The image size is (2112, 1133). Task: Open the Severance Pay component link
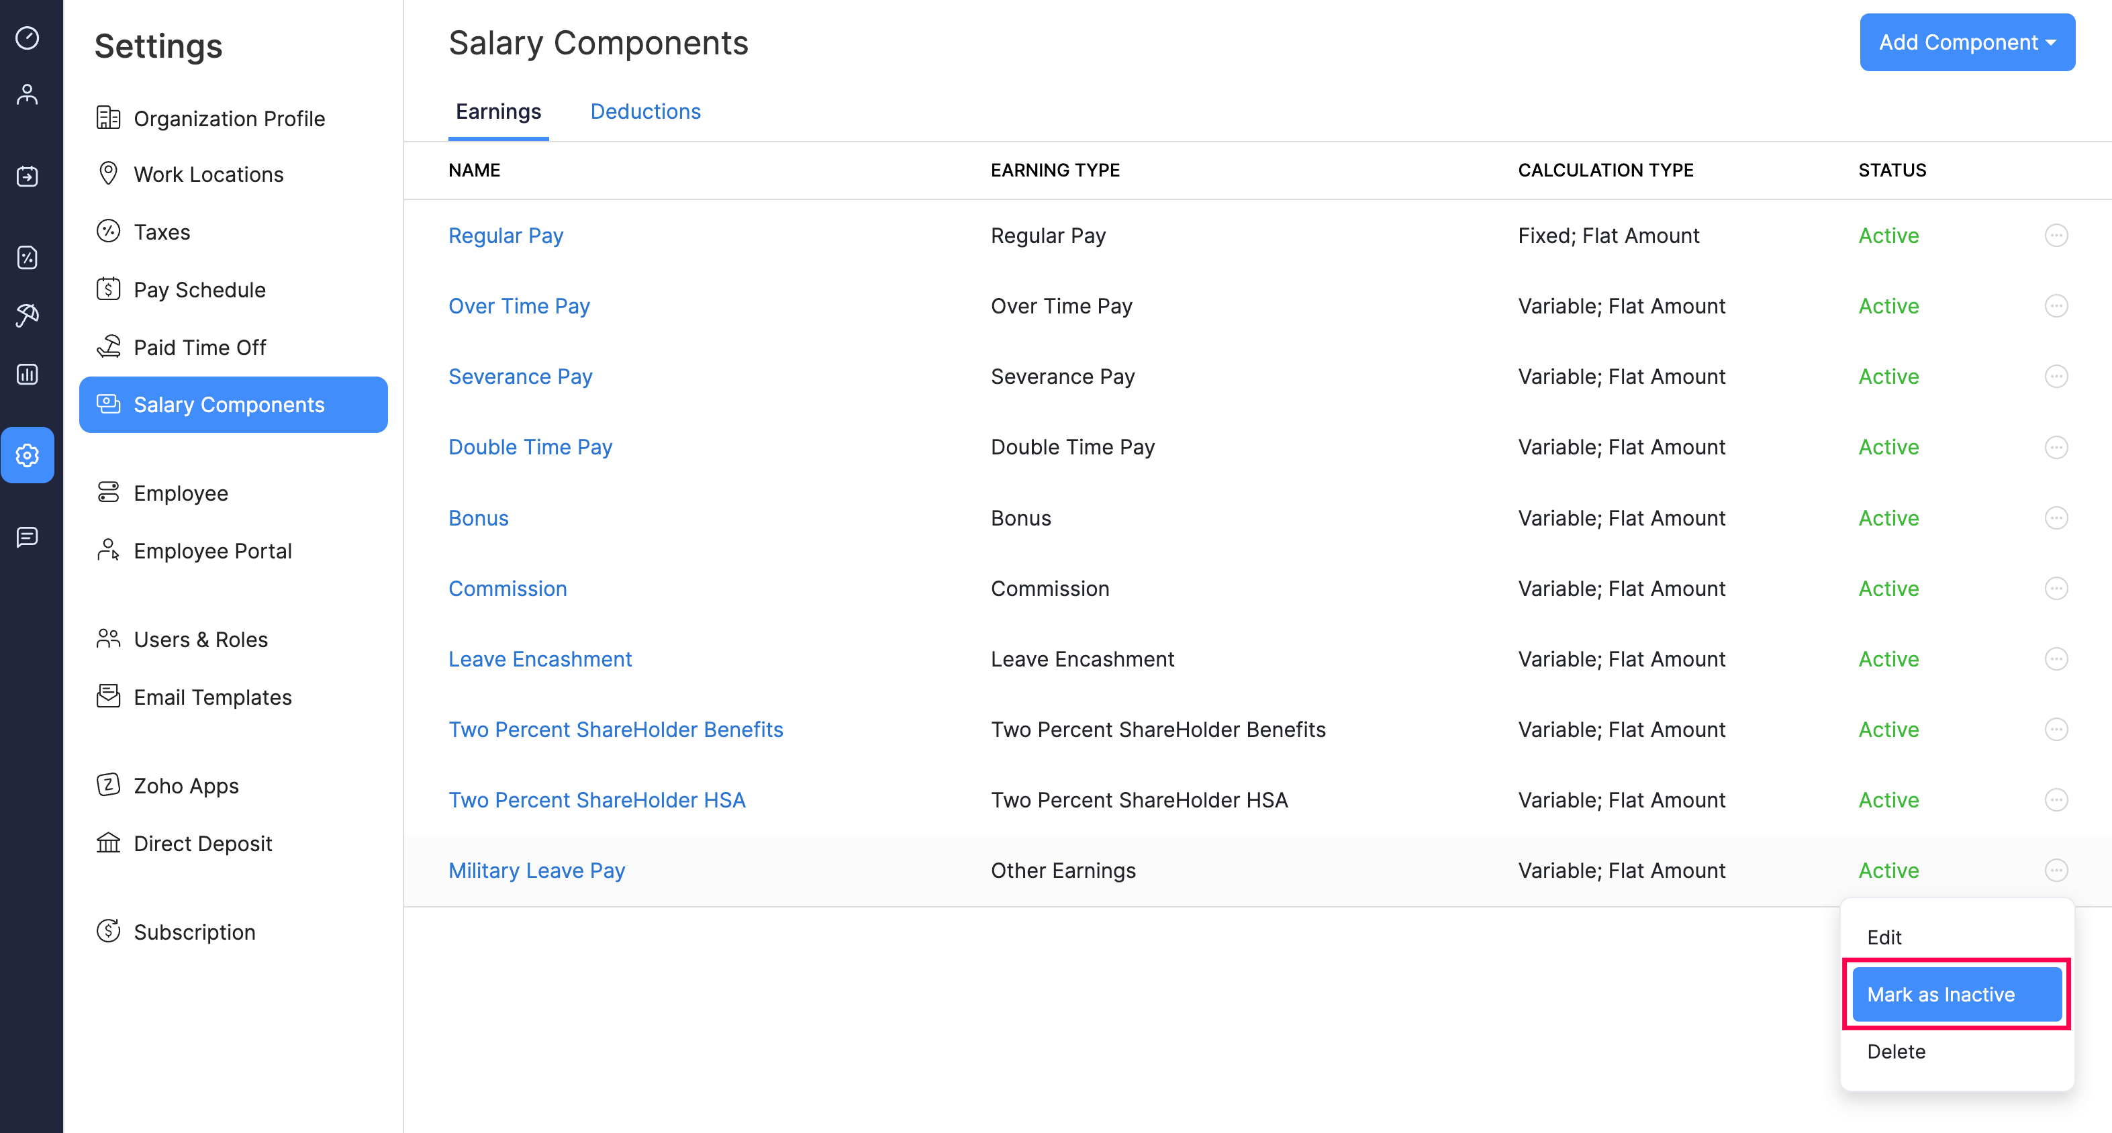520,377
